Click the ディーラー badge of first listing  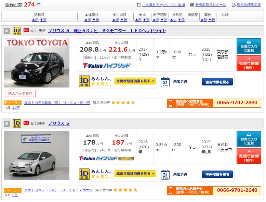click(x=13, y=103)
